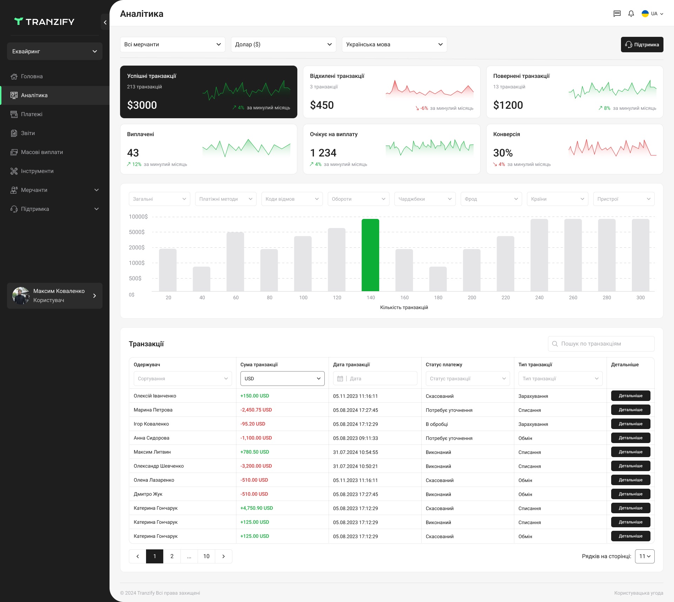The image size is (674, 602).
Task: Open the USD amount dropdown
Action: point(282,379)
